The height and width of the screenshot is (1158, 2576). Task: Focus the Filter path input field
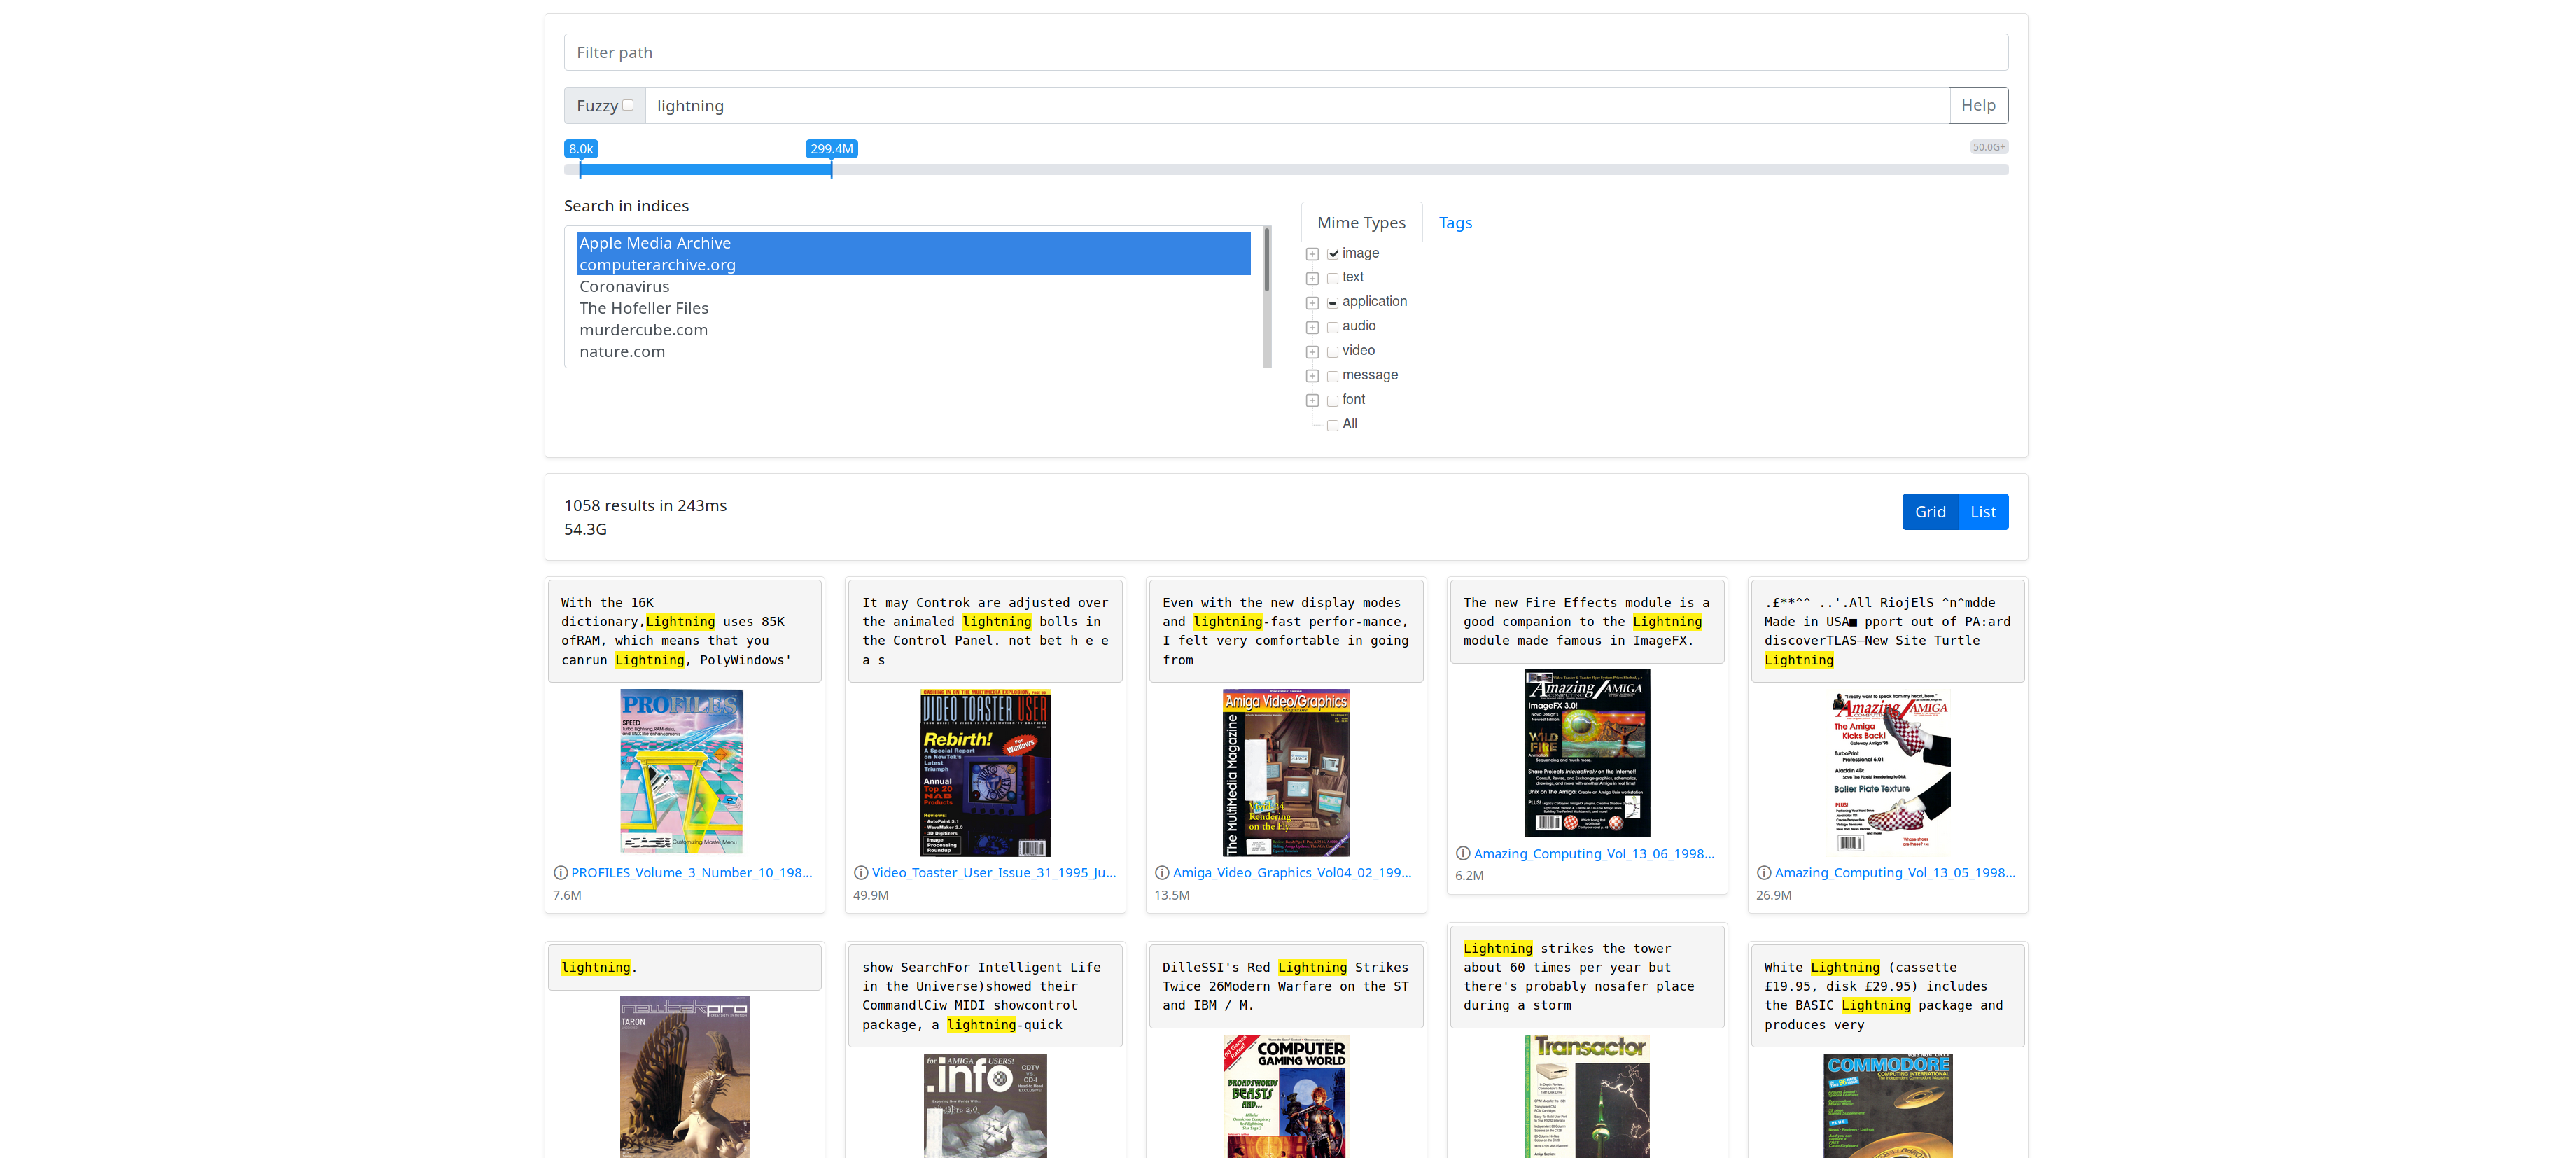[1285, 52]
